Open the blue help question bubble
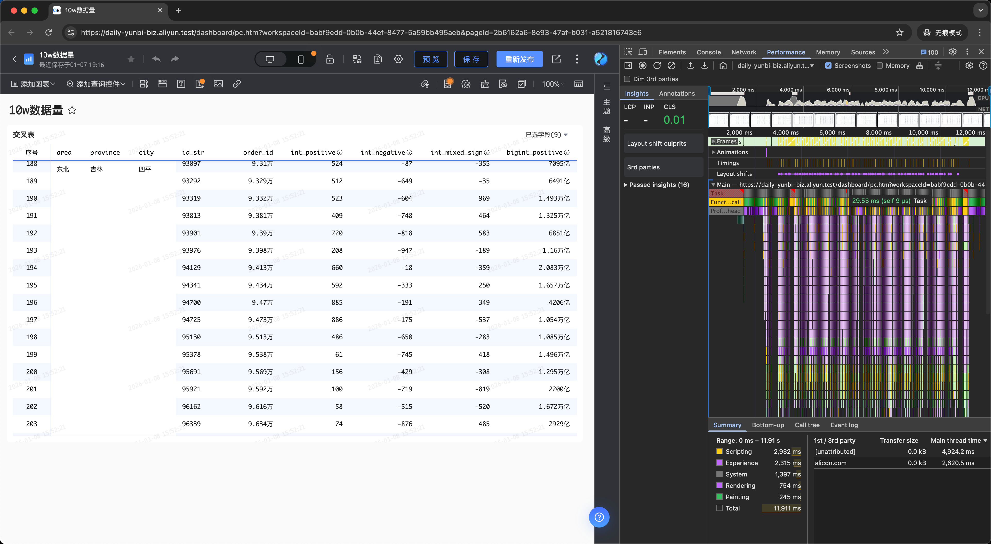This screenshot has width=991, height=544. click(599, 517)
